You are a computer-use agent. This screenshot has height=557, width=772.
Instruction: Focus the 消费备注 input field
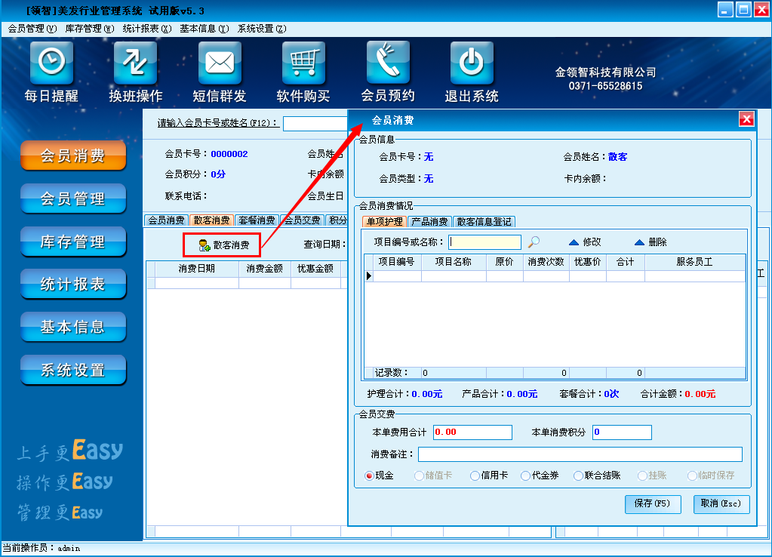click(580, 454)
